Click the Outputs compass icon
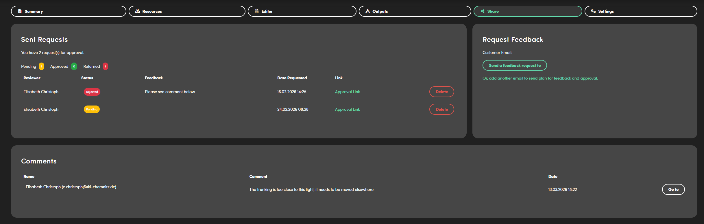 tap(367, 11)
